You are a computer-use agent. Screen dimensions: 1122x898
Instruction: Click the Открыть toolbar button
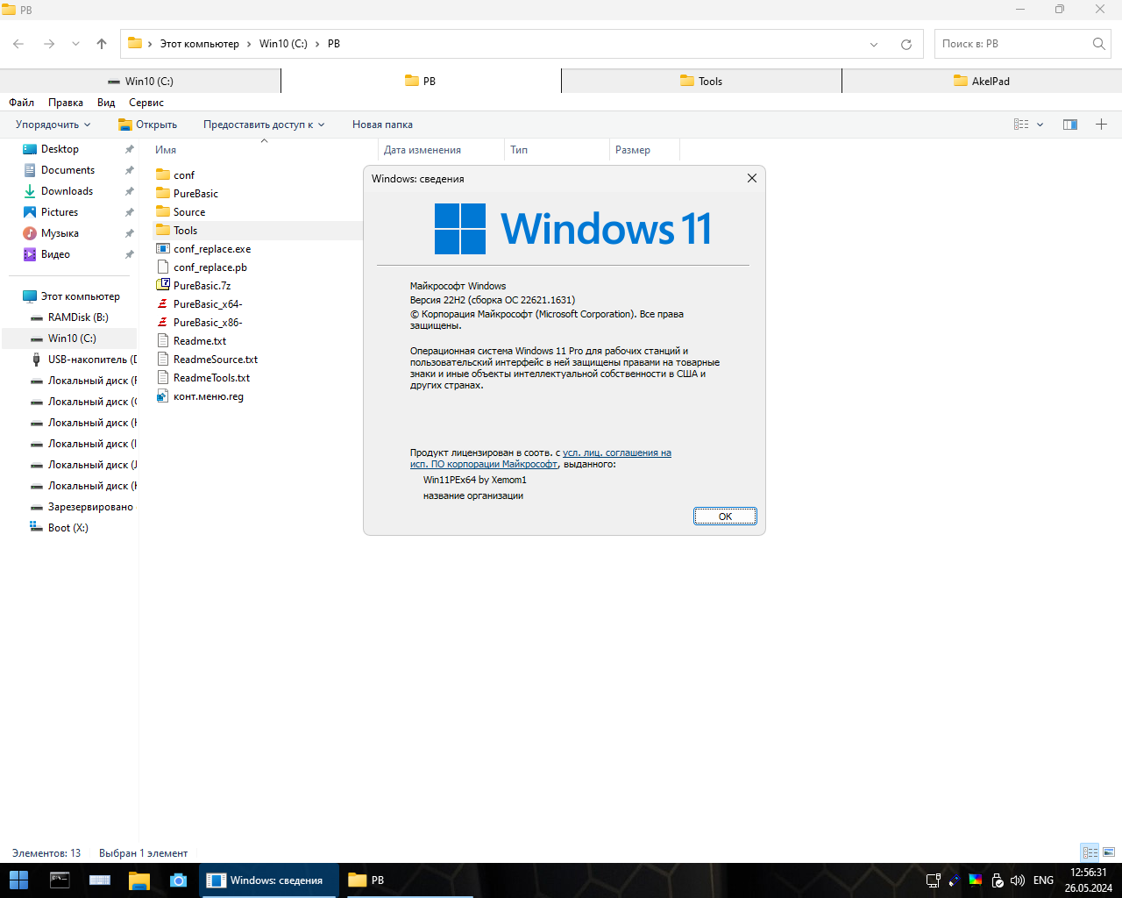[147, 125]
